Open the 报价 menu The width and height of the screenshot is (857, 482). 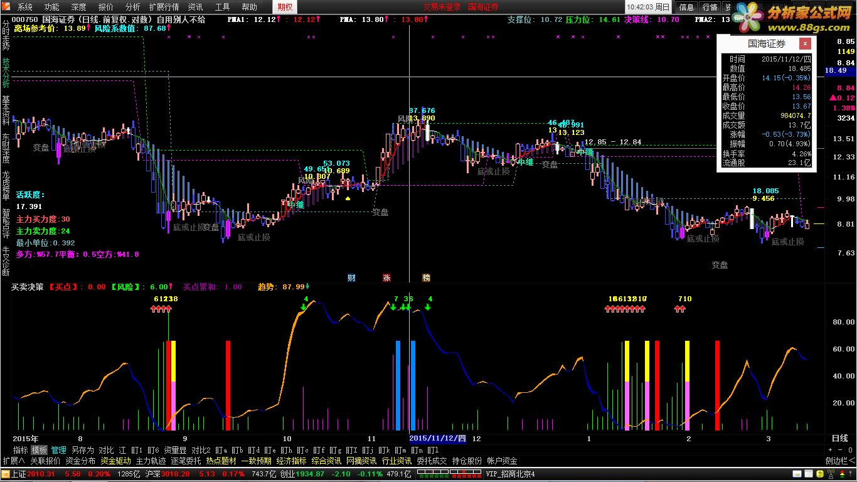(106, 7)
